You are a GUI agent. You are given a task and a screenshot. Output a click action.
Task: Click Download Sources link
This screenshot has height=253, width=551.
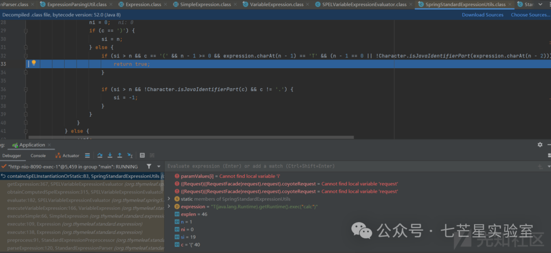[483, 15]
